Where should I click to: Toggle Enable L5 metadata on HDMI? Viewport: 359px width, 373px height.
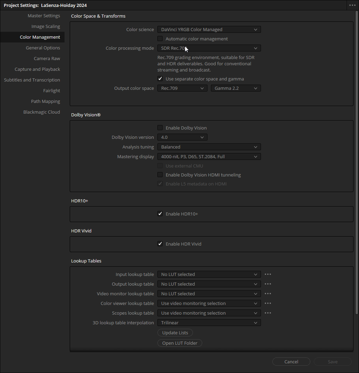160,184
